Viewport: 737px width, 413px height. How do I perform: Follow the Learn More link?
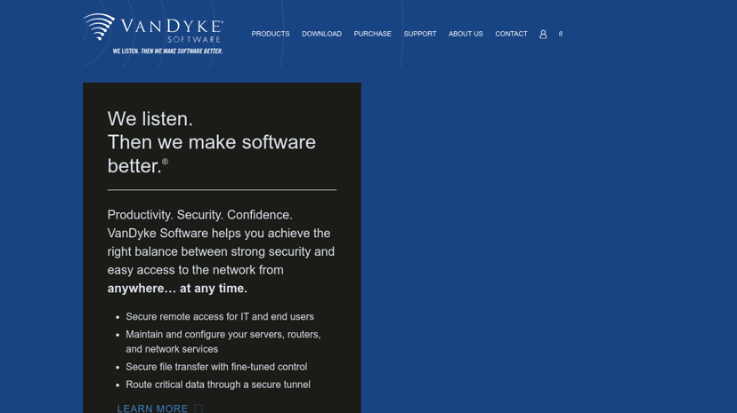click(x=152, y=409)
